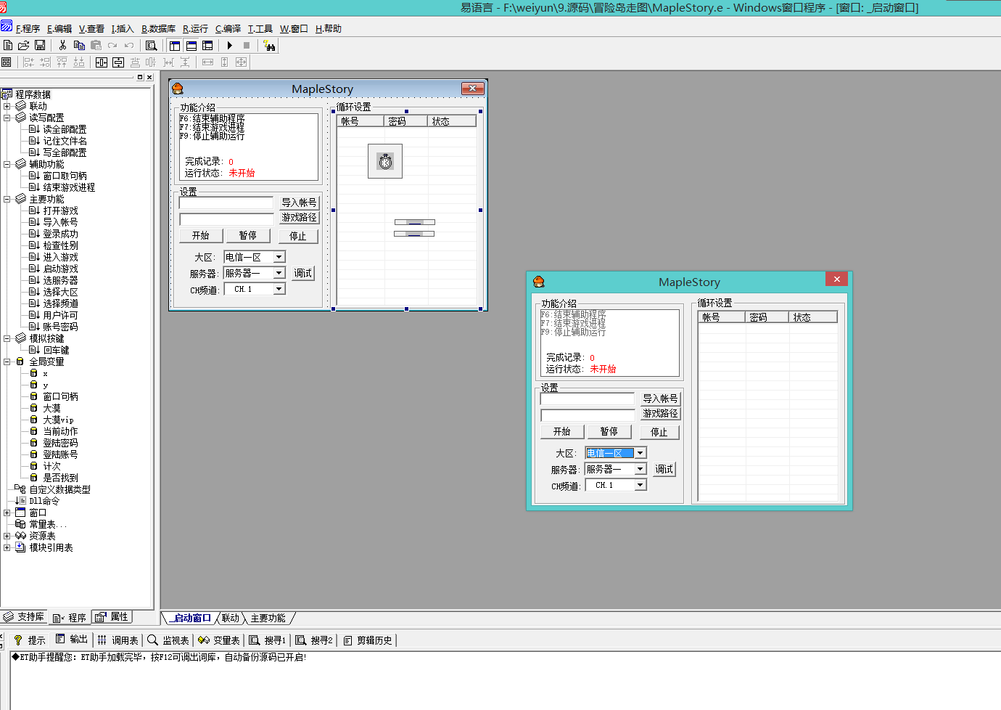Click the mushroom icon on running MapleStory window
1001x710 pixels.
[538, 282]
